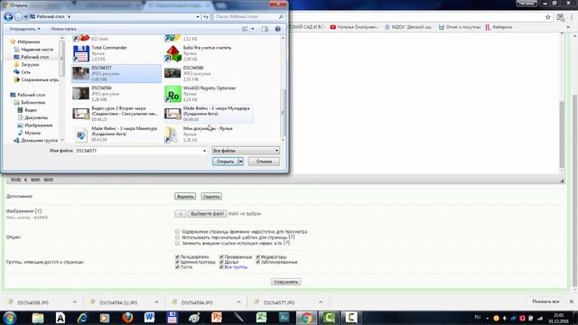
Task: Open Музыка library in the navigation pane
Action: [33, 133]
